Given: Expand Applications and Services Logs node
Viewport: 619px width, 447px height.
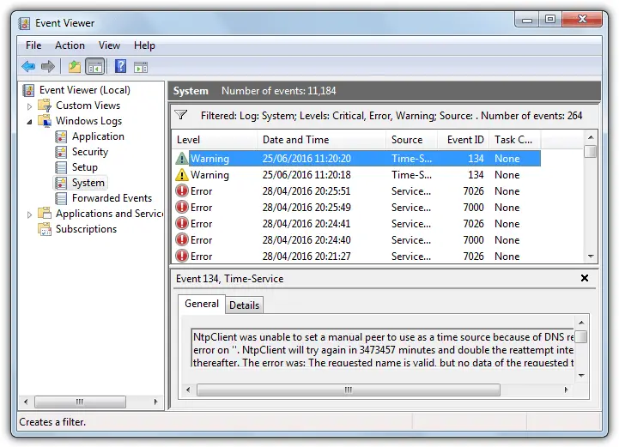Looking at the screenshot, I should (x=30, y=214).
